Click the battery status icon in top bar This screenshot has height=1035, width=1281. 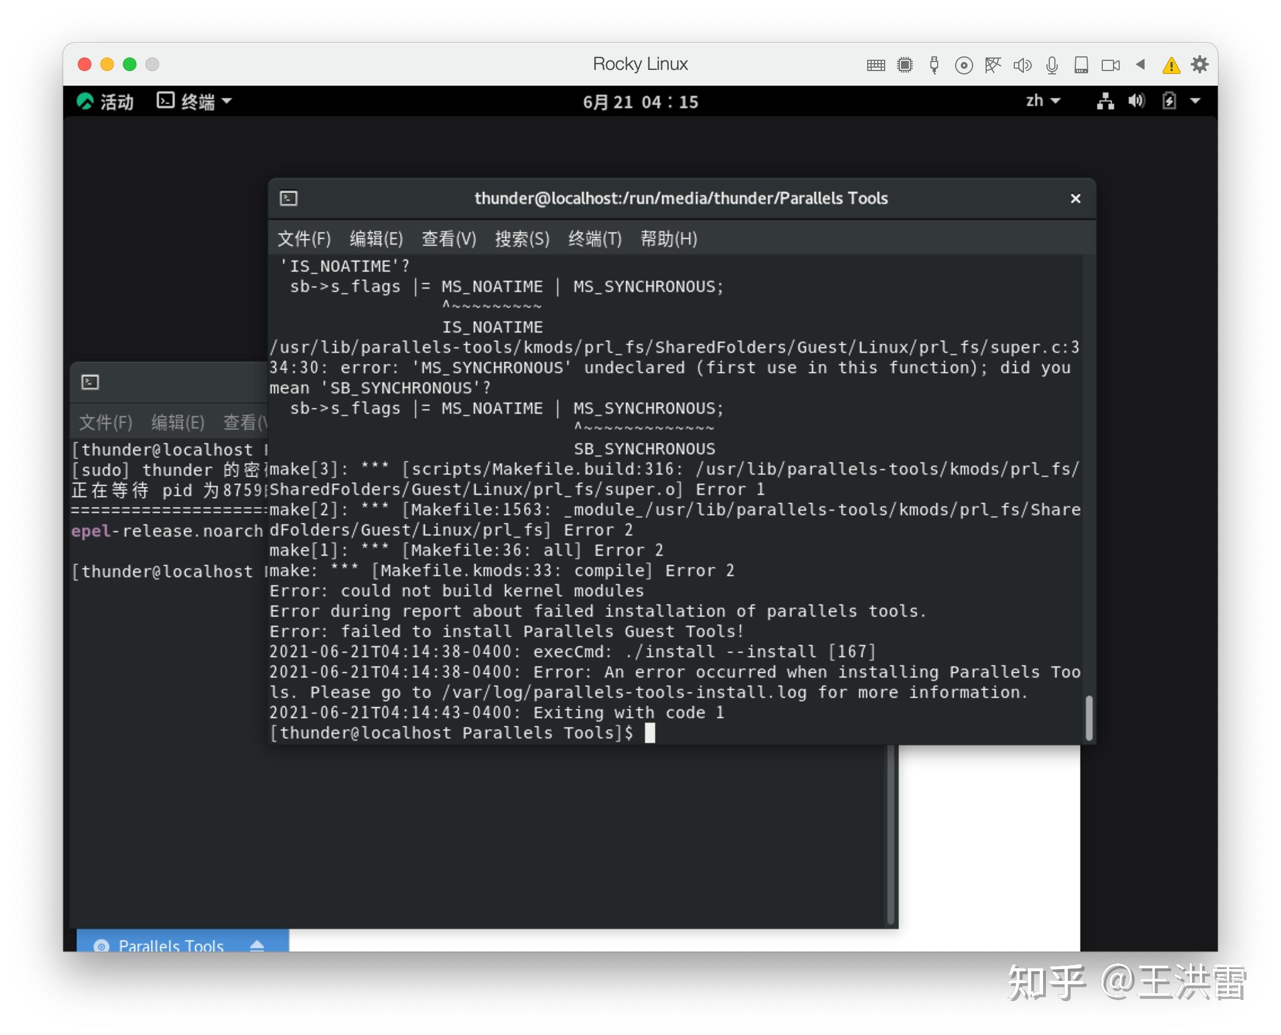(1169, 101)
